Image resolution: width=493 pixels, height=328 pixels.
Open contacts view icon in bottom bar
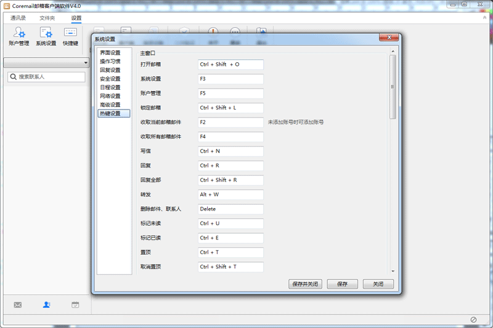pos(47,305)
